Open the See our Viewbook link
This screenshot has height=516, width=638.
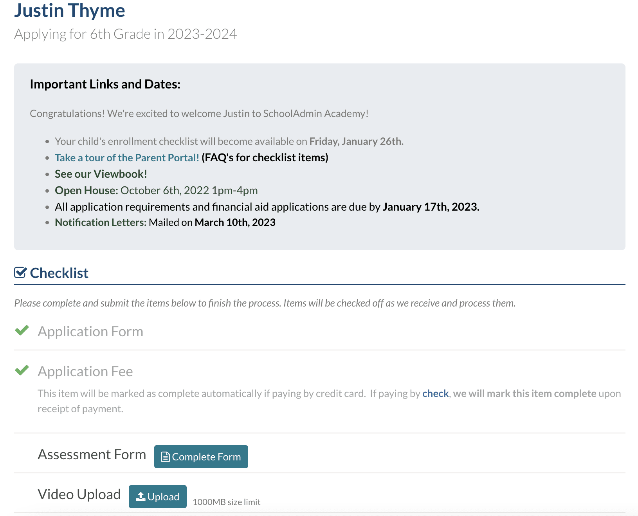point(101,174)
